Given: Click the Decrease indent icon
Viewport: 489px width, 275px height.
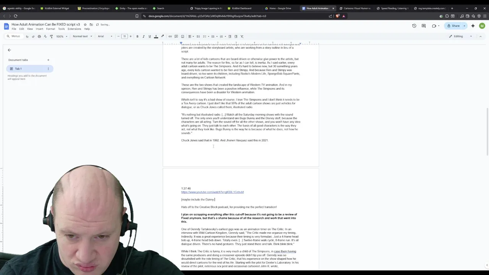Looking at the screenshot, I should point(229,36).
